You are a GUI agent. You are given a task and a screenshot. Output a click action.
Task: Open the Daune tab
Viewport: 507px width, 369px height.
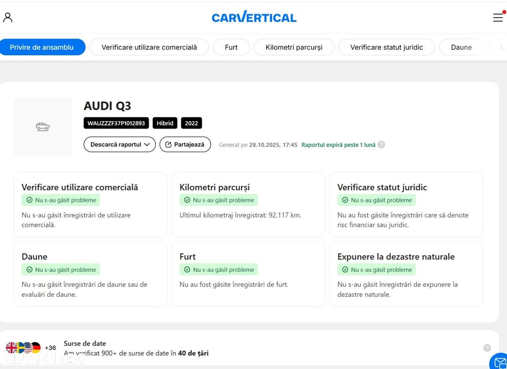461,47
